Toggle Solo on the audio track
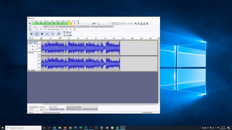 click(35, 43)
